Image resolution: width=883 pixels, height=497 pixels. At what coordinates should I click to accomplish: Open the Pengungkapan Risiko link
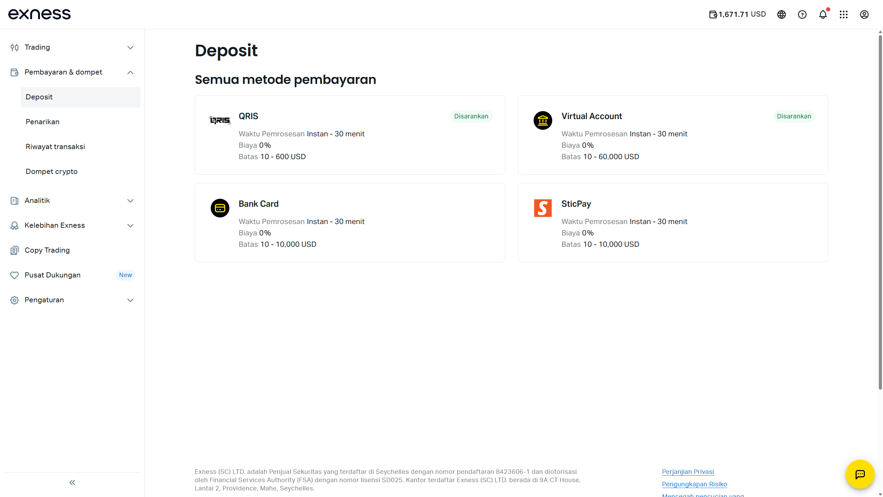[694, 484]
